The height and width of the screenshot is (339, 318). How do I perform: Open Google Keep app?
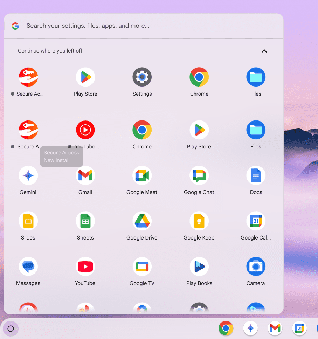click(x=199, y=221)
